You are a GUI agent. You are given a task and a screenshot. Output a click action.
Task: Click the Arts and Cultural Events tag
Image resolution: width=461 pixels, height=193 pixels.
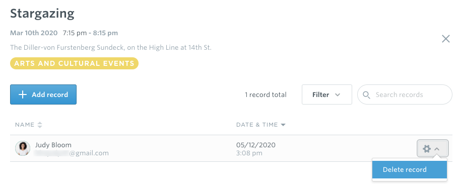click(74, 63)
